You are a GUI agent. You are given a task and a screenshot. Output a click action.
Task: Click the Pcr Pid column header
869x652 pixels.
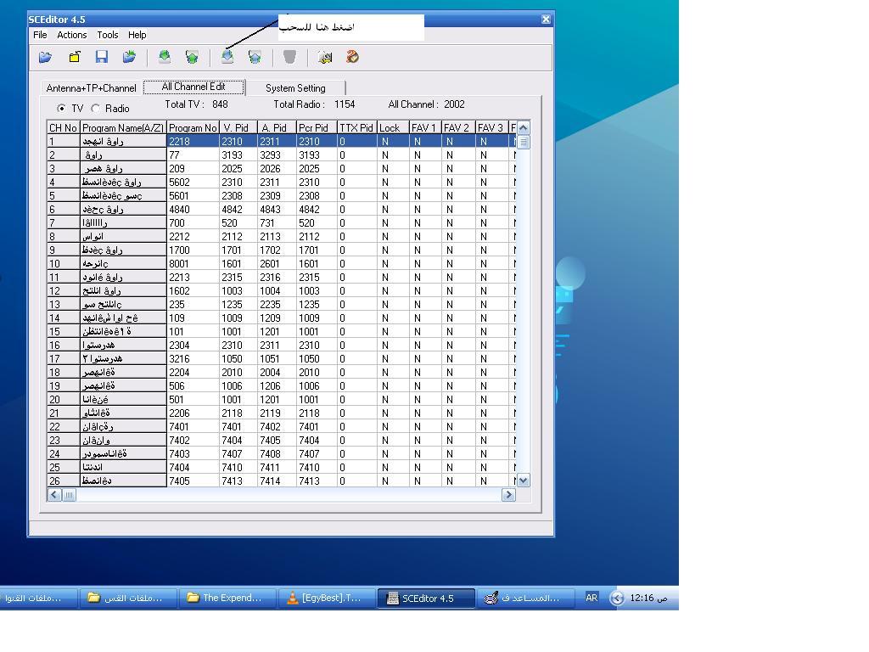(317, 127)
